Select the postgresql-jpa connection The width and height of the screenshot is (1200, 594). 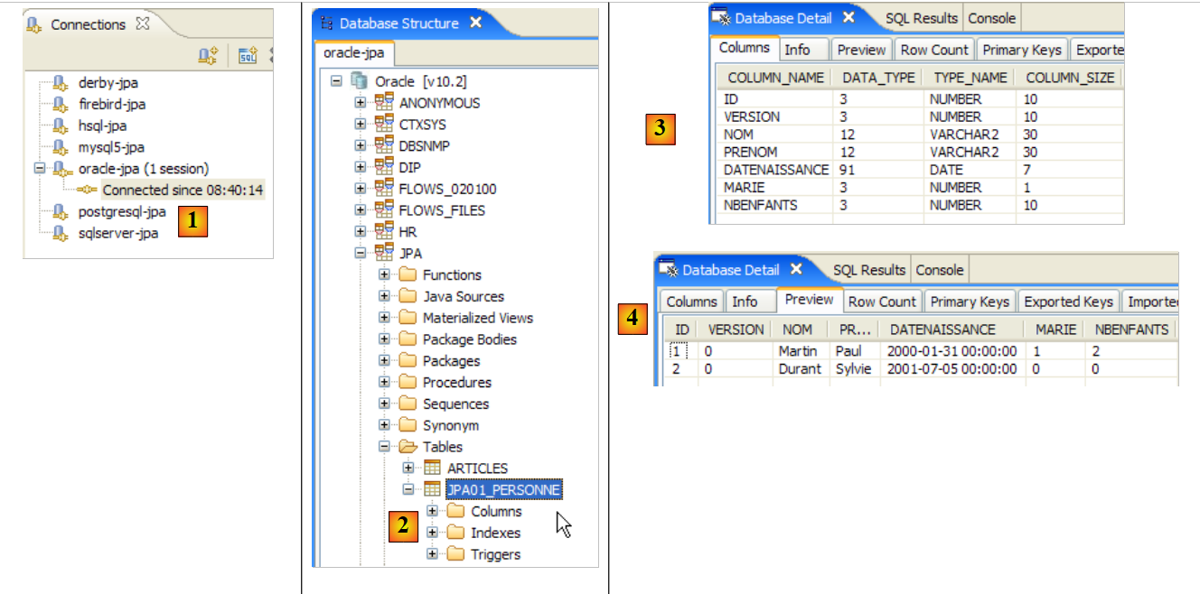[x=122, y=212]
